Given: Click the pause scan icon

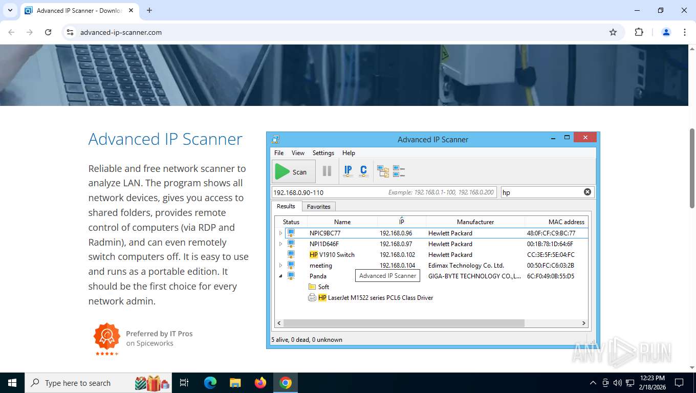Looking at the screenshot, I should [x=327, y=171].
